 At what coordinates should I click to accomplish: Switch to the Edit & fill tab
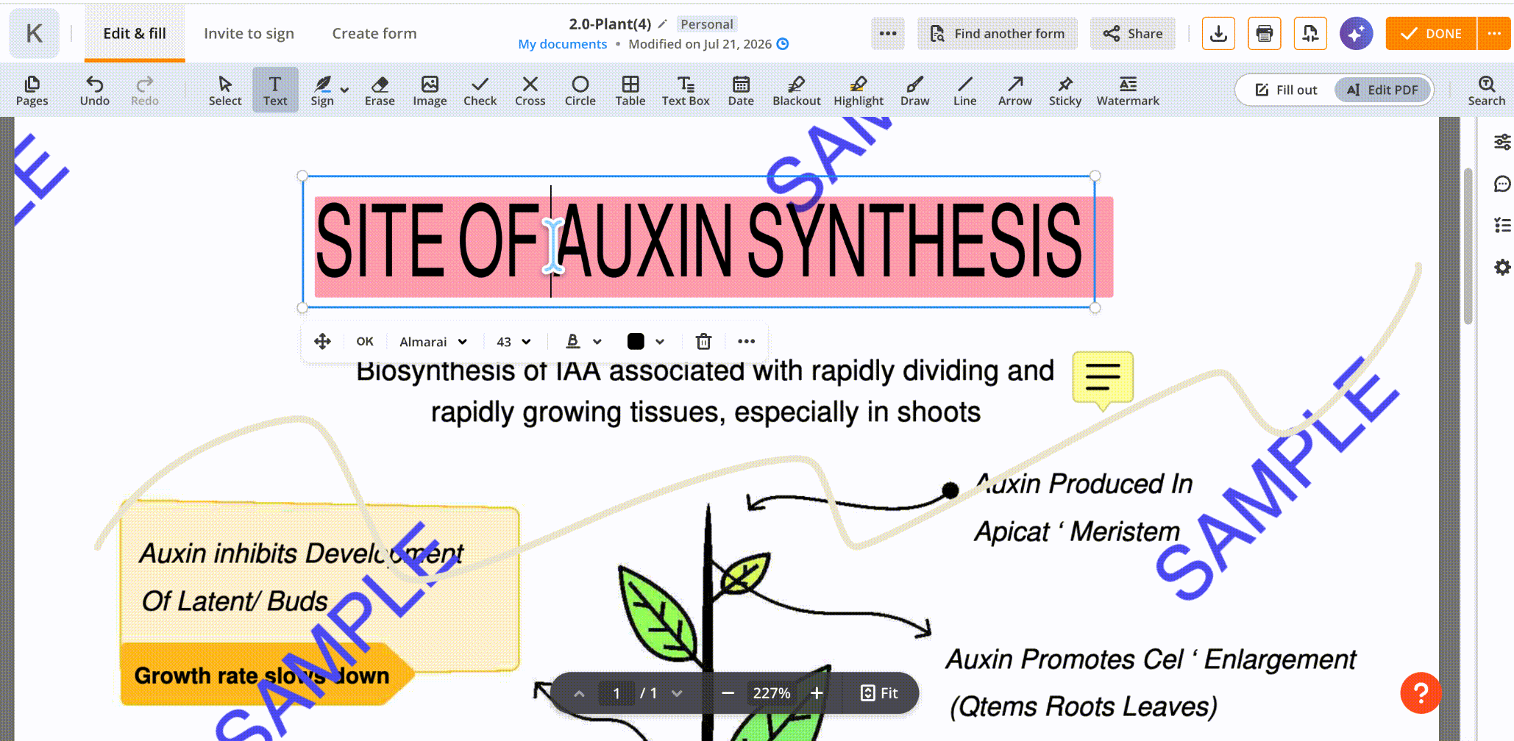tap(135, 34)
